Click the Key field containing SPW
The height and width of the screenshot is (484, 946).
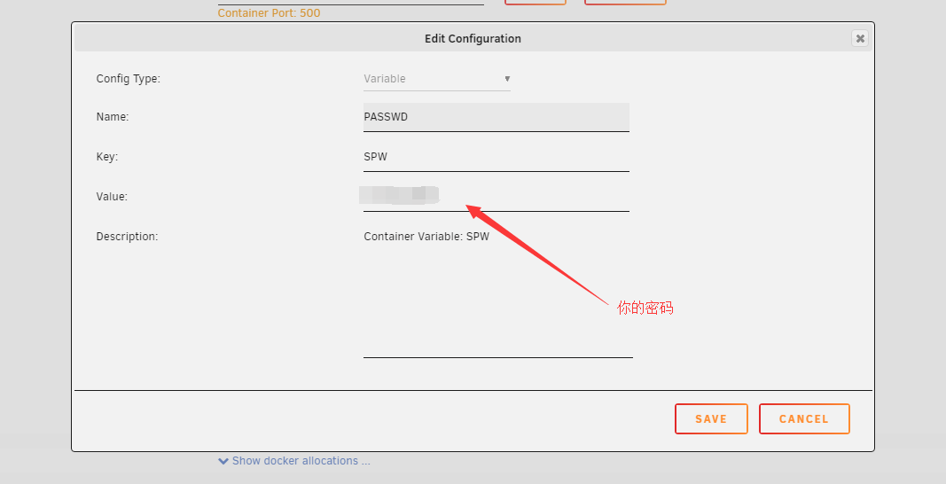coord(496,157)
